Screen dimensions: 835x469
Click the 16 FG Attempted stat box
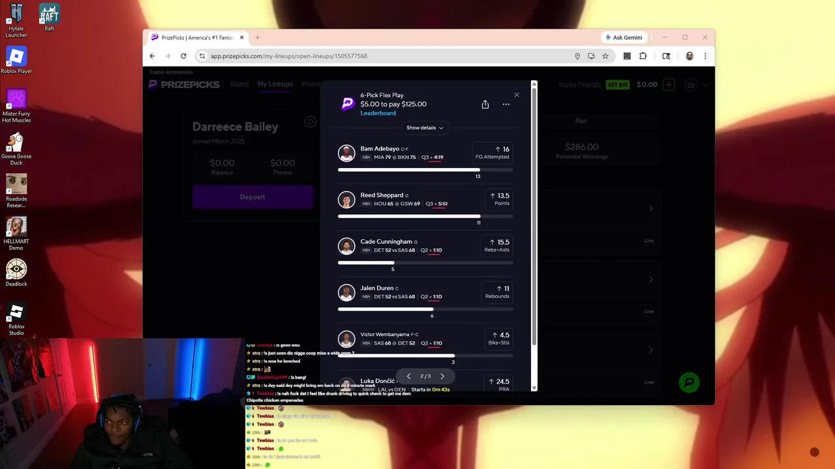tap(493, 152)
